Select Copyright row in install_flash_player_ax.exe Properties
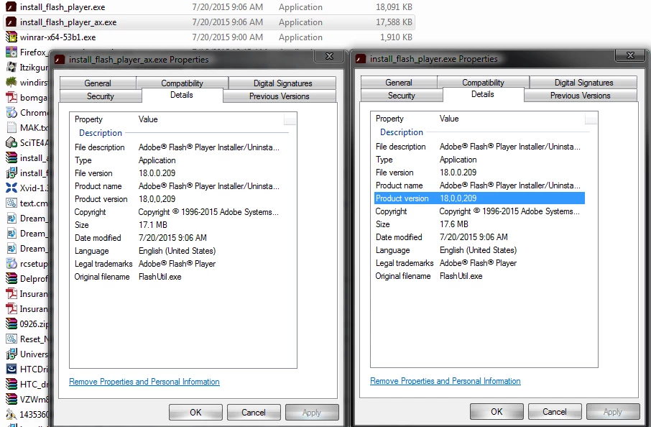The width and height of the screenshot is (651, 427). 178,212
